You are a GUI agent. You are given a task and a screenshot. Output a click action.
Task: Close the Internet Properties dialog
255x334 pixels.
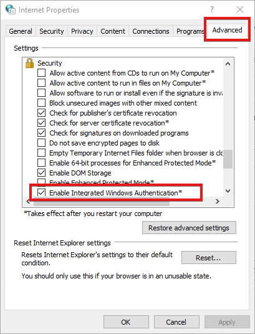240,9
